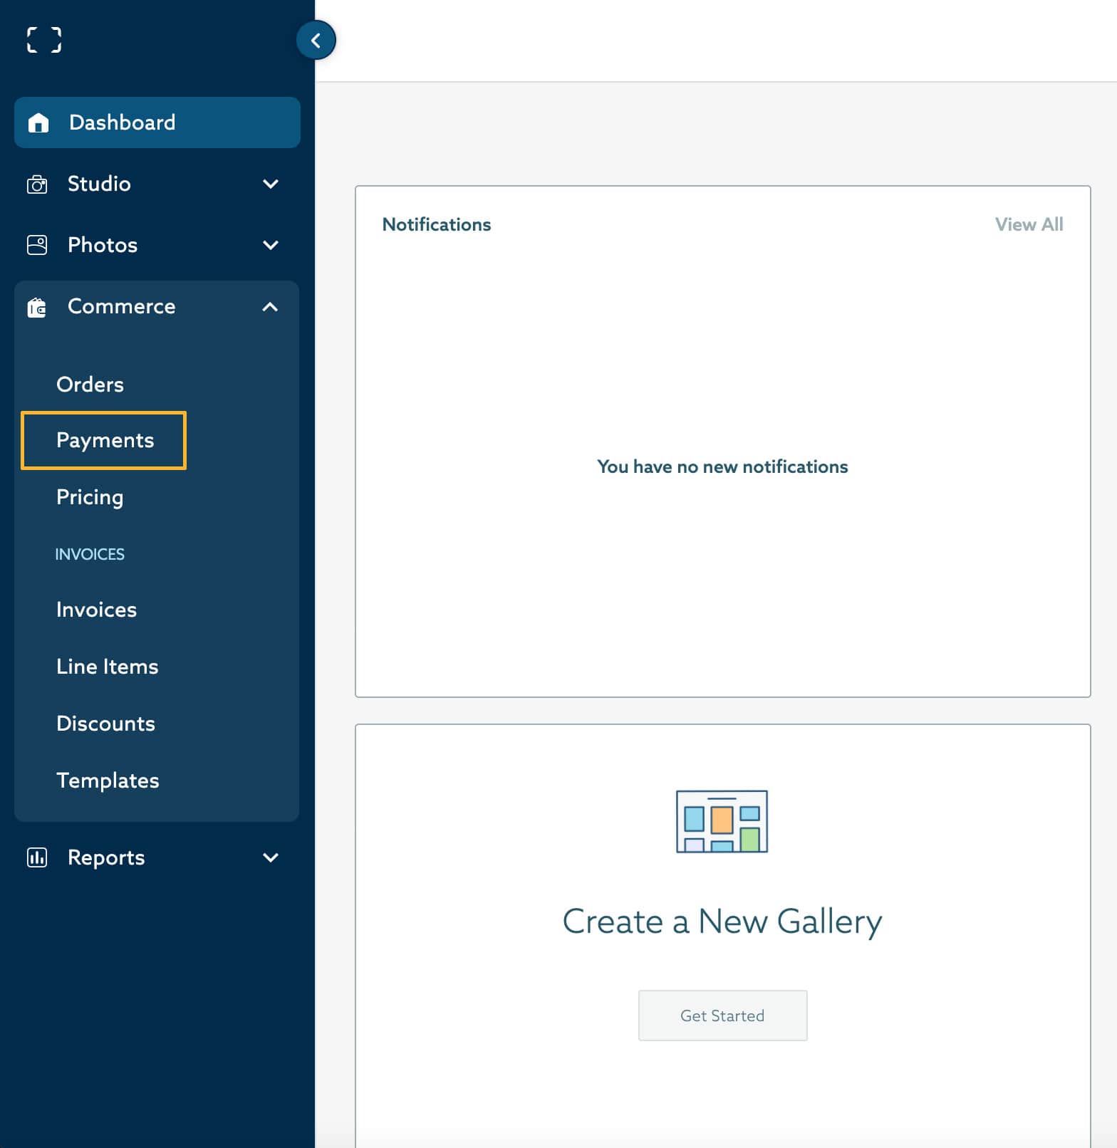This screenshot has width=1117, height=1148.
Task: Collapse the sidebar with the arrow button
Action: (316, 41)
